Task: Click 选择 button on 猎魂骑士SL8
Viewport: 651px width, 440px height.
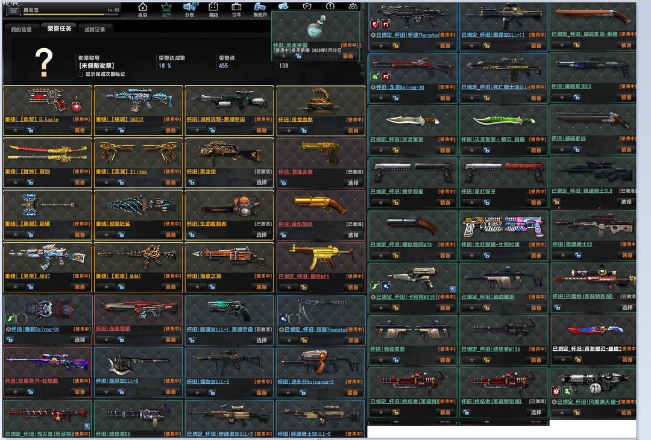Action: pyautogui.click(x=626, y=202)
